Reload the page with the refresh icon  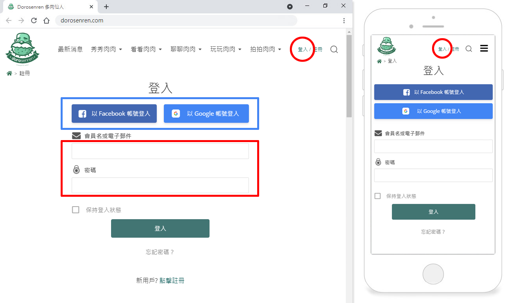coord(33,21)
